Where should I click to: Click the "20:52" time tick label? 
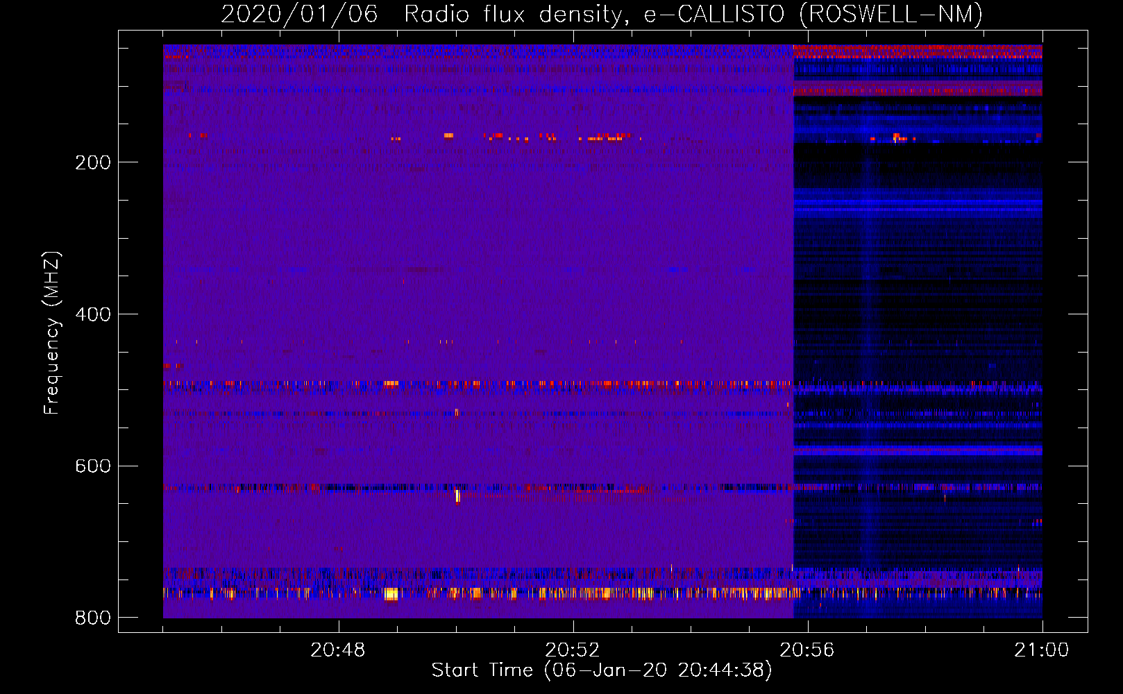click(573, 650)
